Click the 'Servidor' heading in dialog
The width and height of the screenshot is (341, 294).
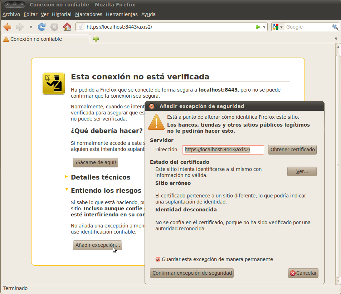tap(162, 140)
